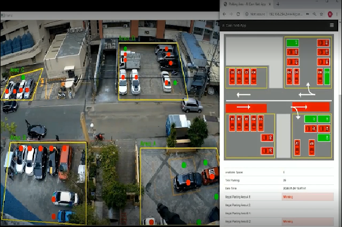Expand the AI Cam Web App hamburger menu
Screen dimensions: 342x227
[x=332, y=26]
